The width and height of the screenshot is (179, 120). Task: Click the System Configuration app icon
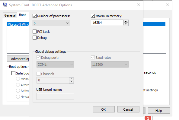click(5, 5)
